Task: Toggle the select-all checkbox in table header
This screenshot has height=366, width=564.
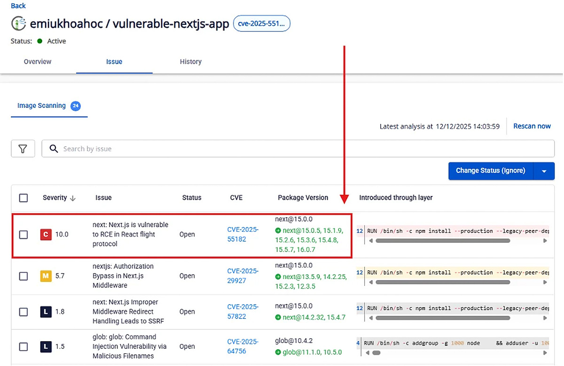Action: [23, 198]
